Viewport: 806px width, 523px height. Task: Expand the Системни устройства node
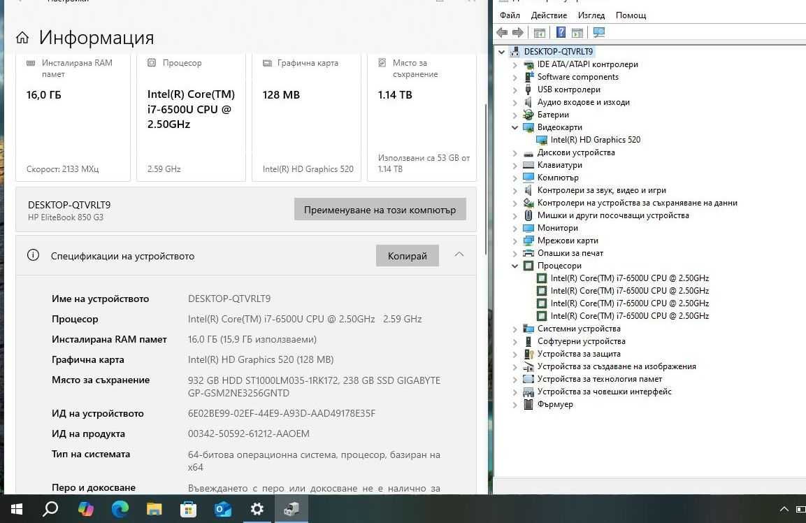[514, 329]
